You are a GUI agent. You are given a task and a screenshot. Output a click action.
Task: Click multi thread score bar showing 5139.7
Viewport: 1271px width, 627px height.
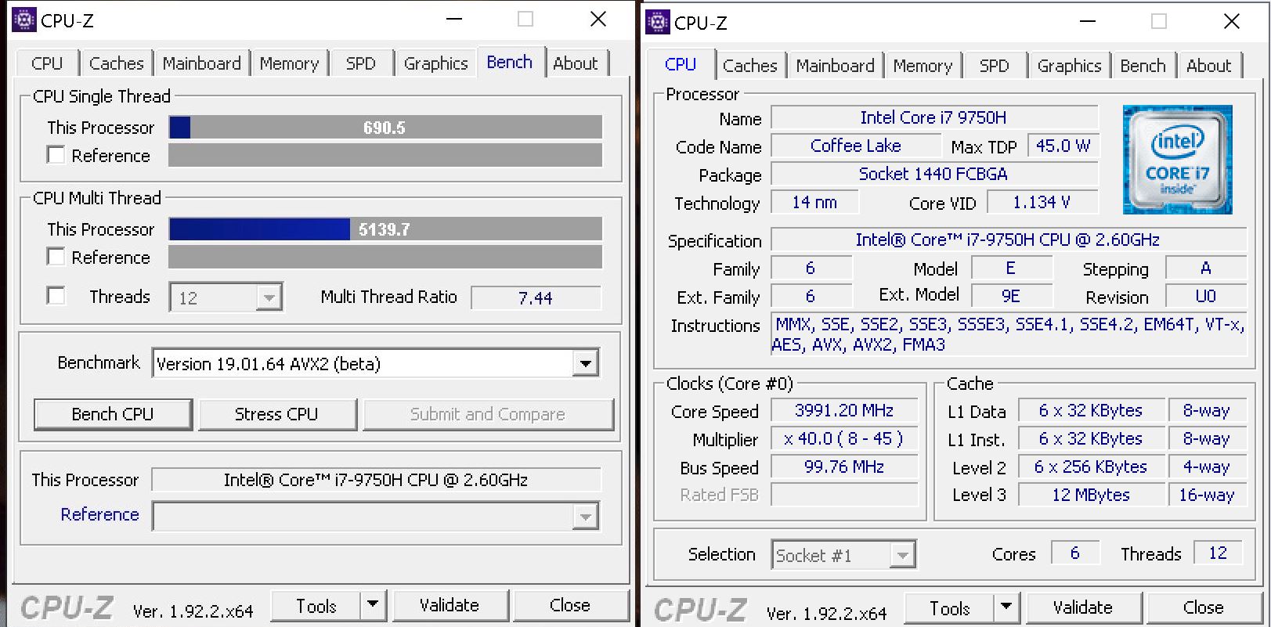(x=385, y=229)
